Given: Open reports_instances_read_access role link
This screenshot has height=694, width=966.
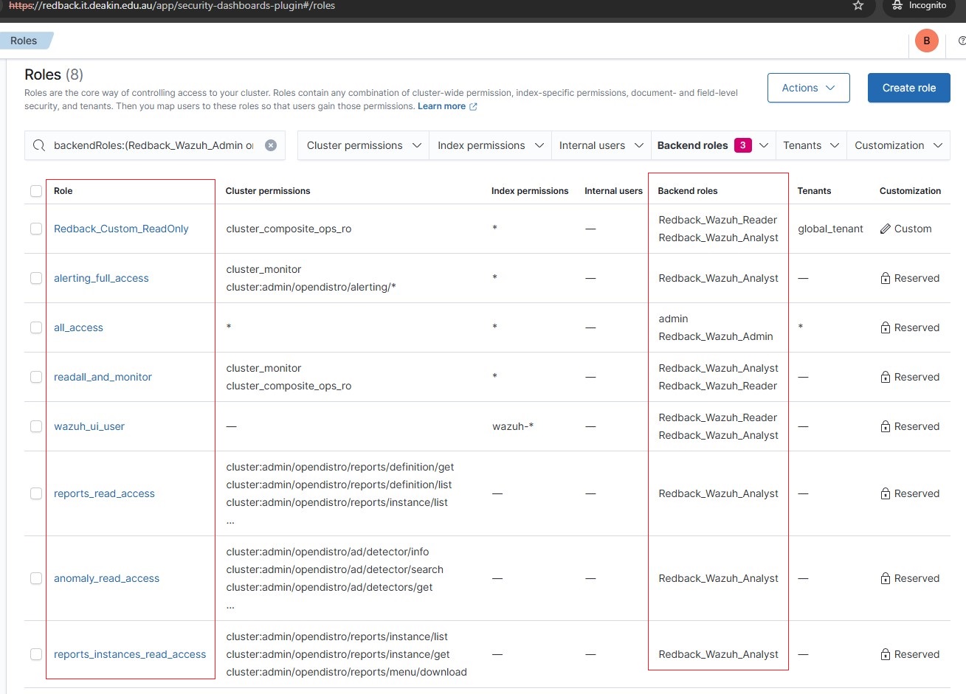Looking at the screenshot, I should pyautogui.click(x=130, y=654).
